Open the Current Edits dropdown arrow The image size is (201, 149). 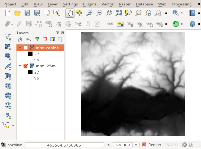pyautogui.click(x=12, y=25)
